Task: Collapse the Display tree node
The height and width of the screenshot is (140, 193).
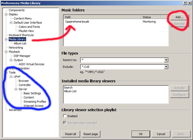Action: pyautogui.click(x=6, y=15)
